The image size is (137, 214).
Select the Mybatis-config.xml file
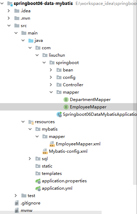pos(68,151)
